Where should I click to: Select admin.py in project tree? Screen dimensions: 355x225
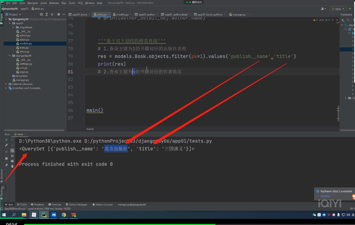[x=25, y=36]
